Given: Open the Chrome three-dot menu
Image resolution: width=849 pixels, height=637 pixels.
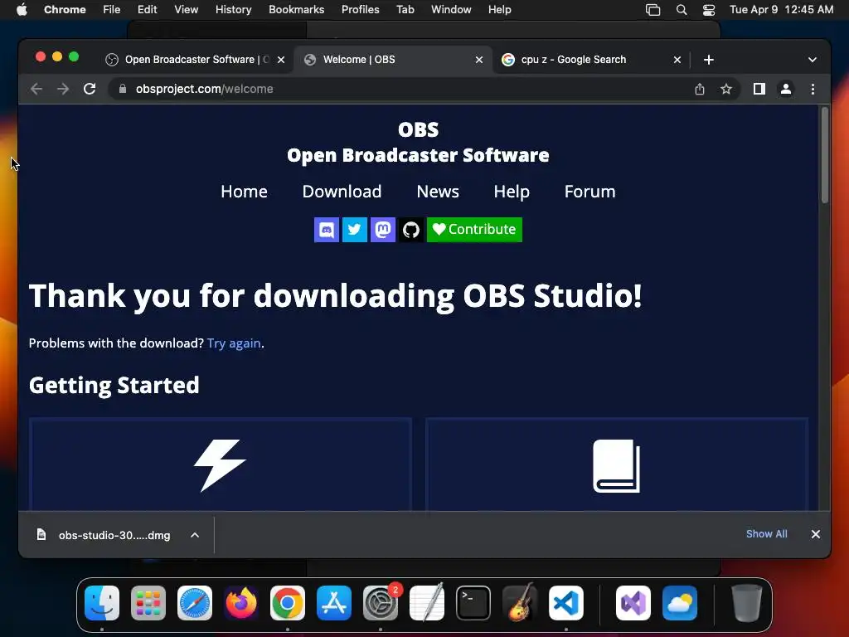Looking at the screenshot, I should (x=813, y=89).
